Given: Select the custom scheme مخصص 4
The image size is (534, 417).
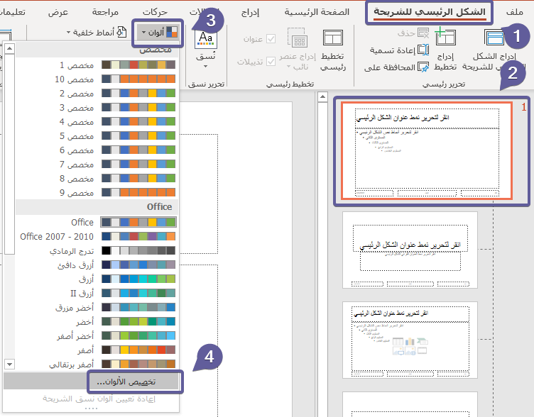Looking at the screenshot, I should [x=97, y=122].
